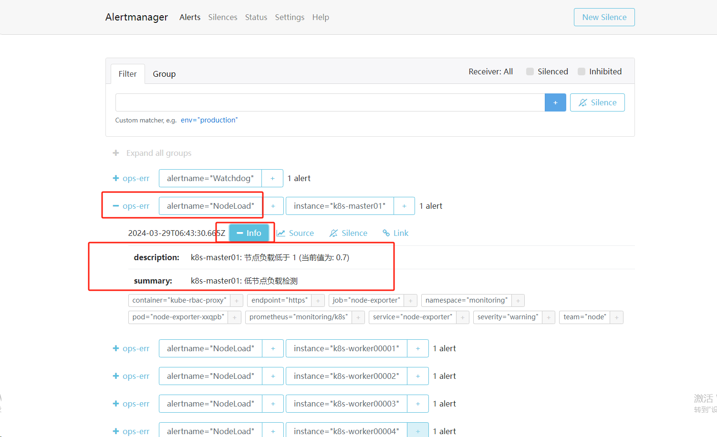Click the New Silence button
Viewport: 717px width, 437px height.
[604, 17]
